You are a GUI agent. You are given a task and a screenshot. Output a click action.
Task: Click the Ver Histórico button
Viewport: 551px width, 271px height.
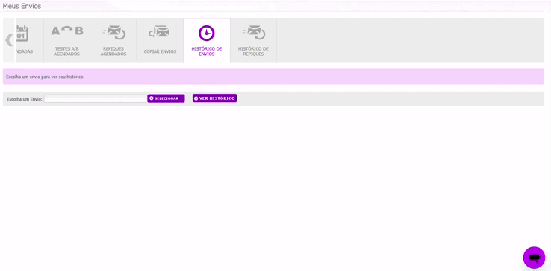215,98
